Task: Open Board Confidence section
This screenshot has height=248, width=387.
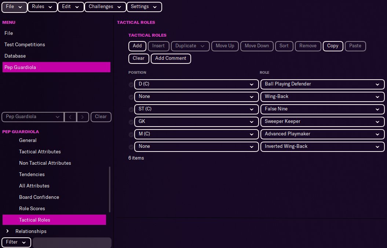Action: click(39, 197)
